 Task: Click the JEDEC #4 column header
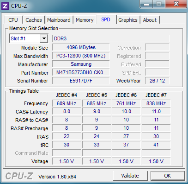[67, 95]
